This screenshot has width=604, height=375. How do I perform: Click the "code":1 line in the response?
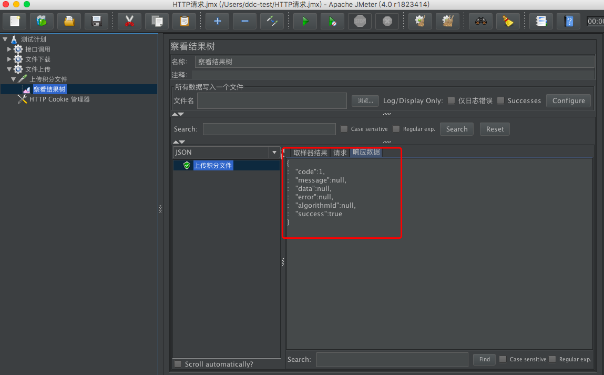tap(310, 172)
